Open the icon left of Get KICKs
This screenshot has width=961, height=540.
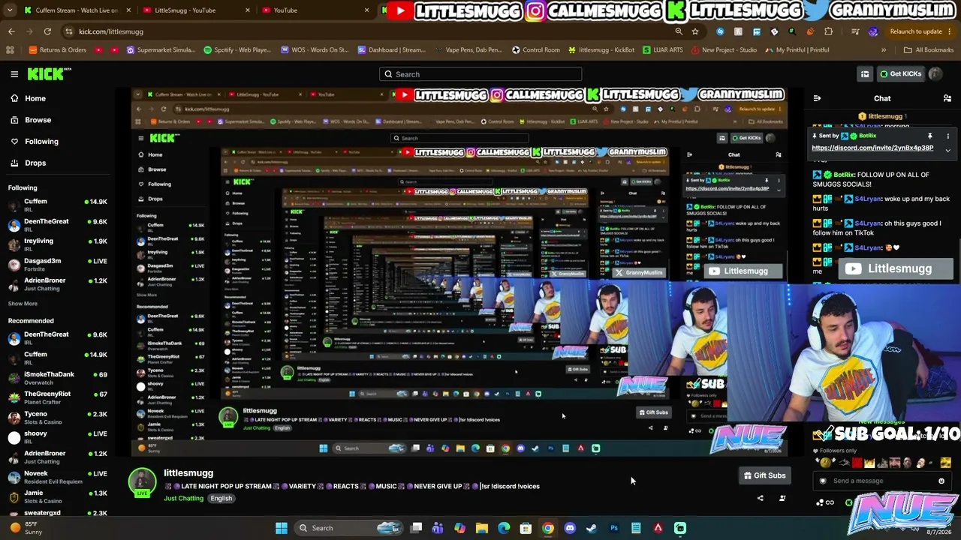(865, 73)
